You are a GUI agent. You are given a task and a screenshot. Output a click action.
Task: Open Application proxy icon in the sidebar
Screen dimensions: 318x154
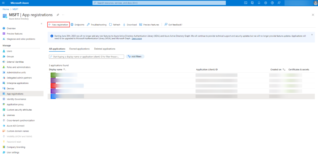coord(4,104)
